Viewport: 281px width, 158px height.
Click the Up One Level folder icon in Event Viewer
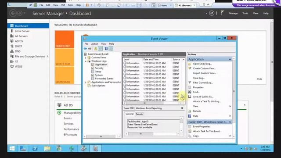[96, 49]
